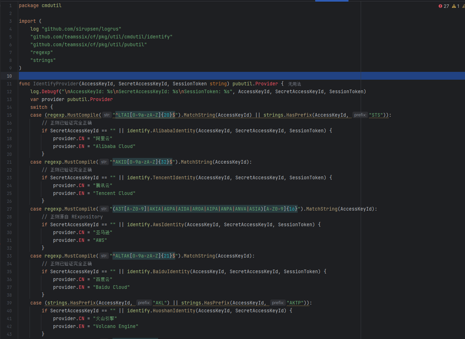Click the "STS" prefix string literal
The image size is (465, 339).
[x=376, y=115]
